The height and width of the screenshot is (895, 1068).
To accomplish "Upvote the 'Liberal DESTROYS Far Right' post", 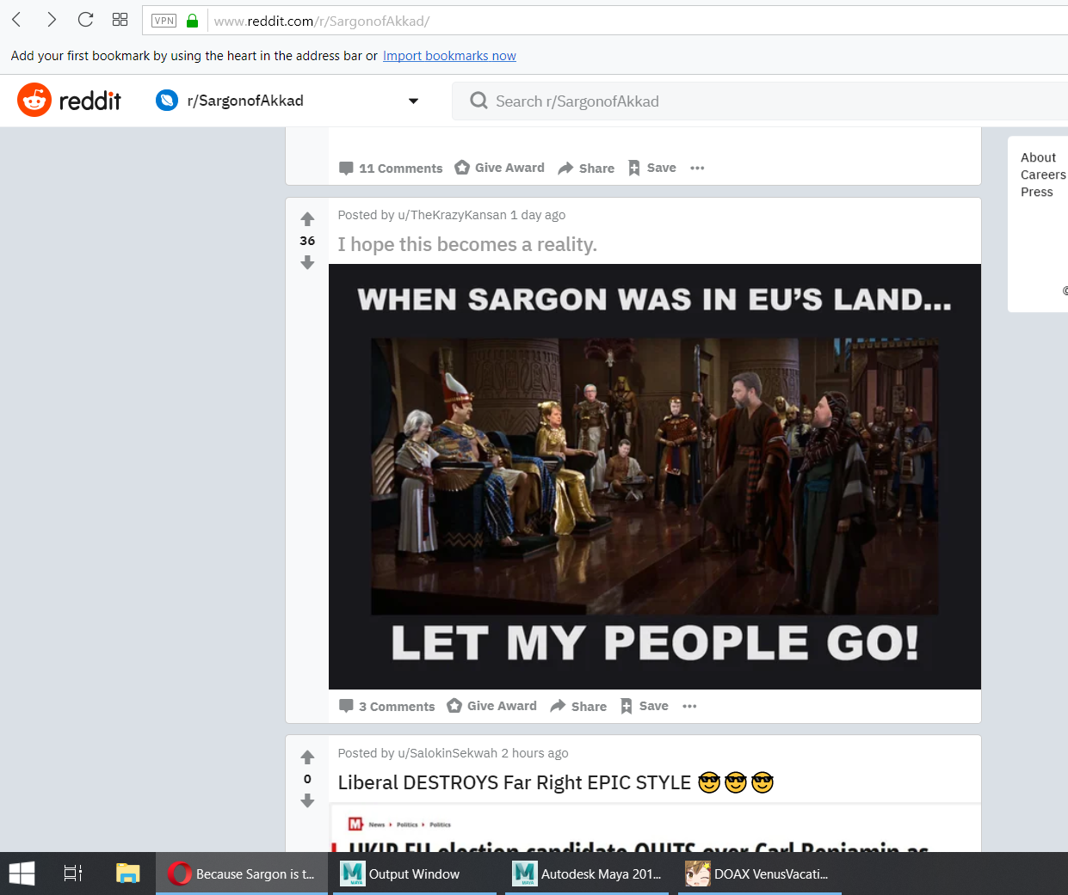I will click(x=307, y=757).
